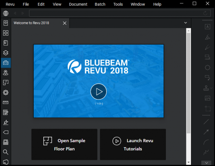
Task: Open the Places location pin panel
Action: click(x=5, y=73)
